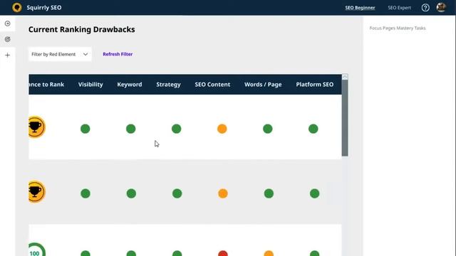Click first row Visibility green dot
456x256 pixels.
tap(85, 129)
